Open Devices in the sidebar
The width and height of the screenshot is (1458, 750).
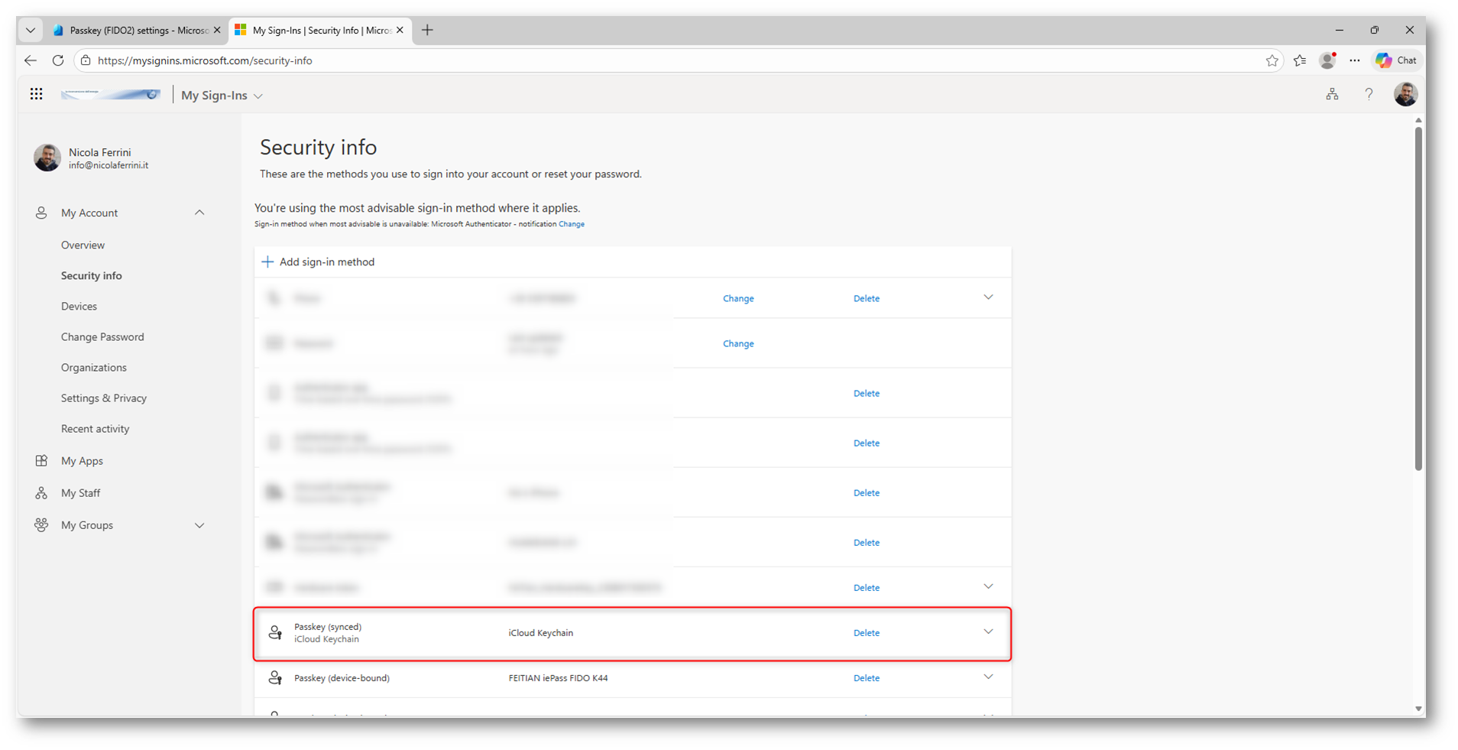click(x=79, y=306)
